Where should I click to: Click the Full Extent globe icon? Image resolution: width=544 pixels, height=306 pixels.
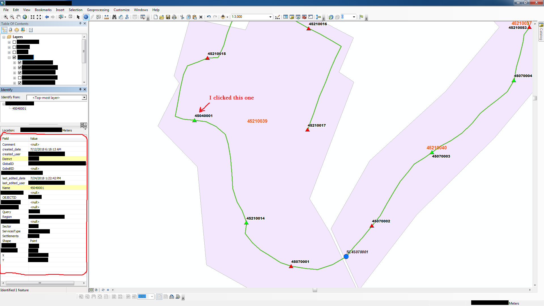tap(25, 17)
